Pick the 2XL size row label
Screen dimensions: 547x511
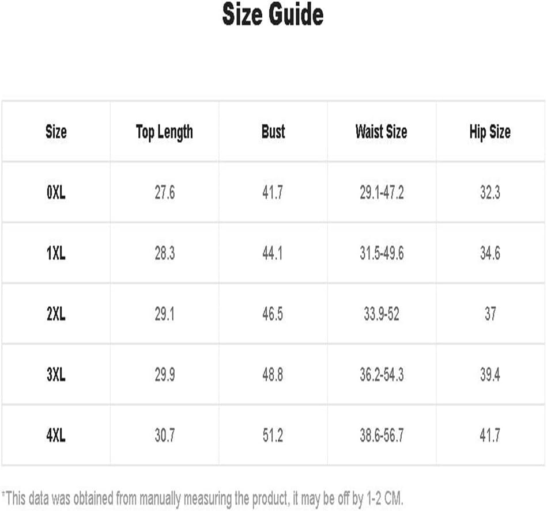tap(56, 314)
